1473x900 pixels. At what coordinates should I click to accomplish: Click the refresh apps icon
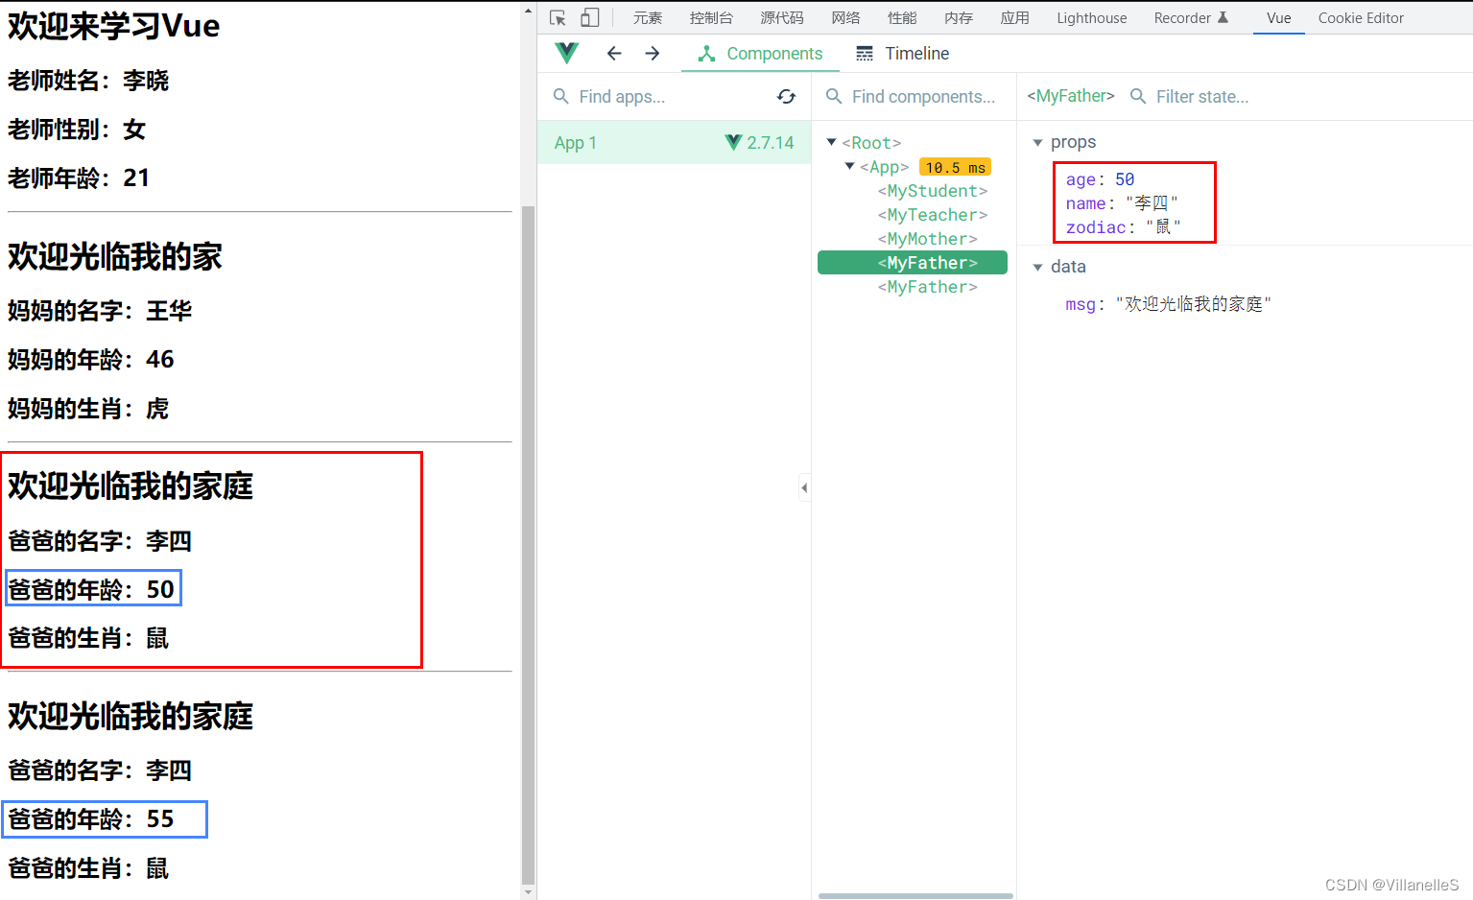[787, 96]
